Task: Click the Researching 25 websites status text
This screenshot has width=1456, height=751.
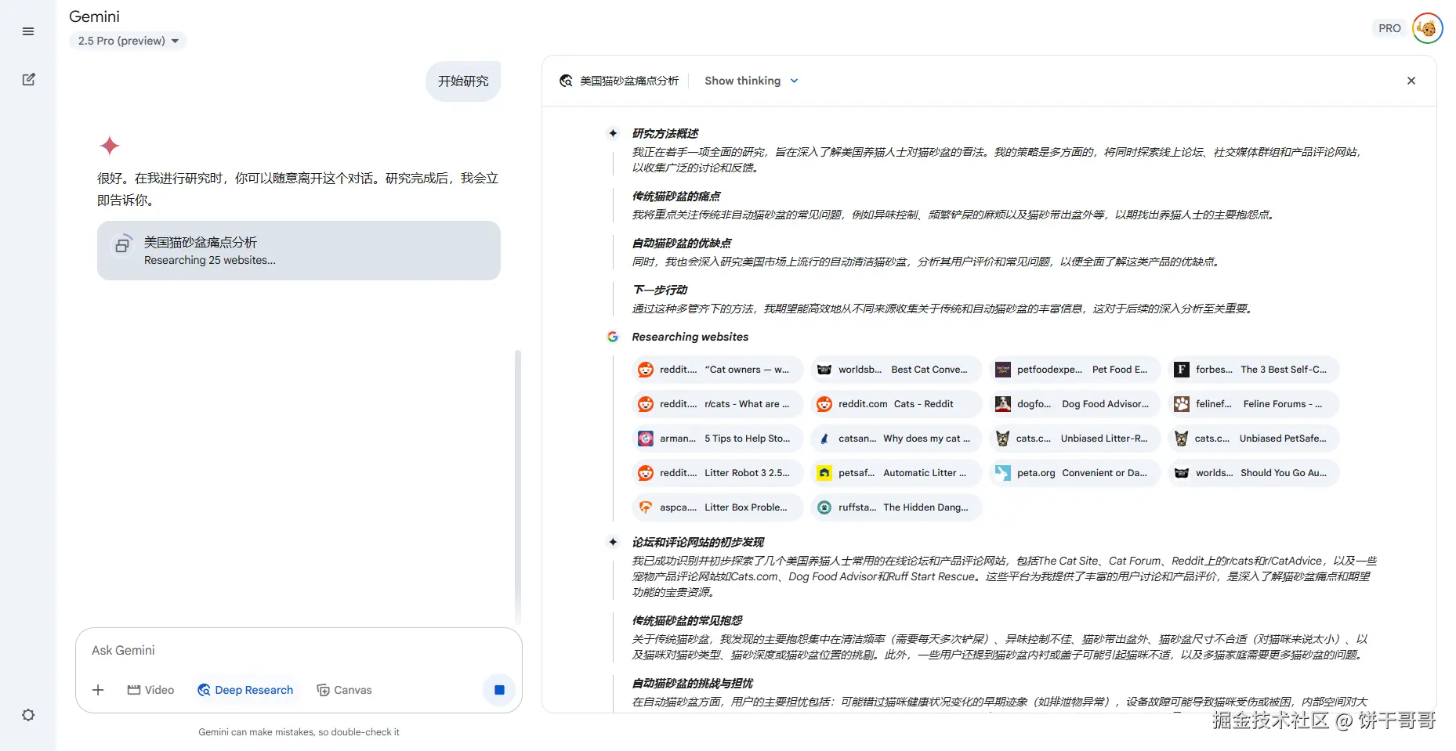Action: pyautogui.click(x=209, y=261)
